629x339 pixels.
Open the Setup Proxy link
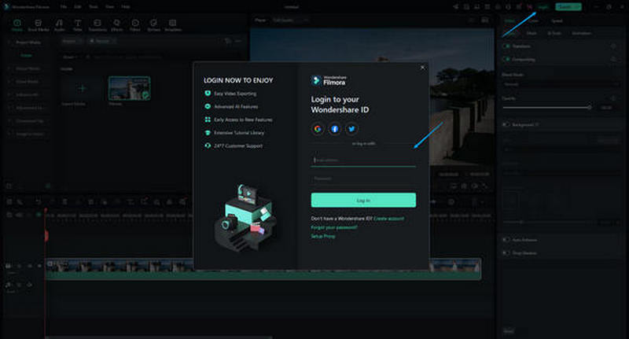click(323, 236)
